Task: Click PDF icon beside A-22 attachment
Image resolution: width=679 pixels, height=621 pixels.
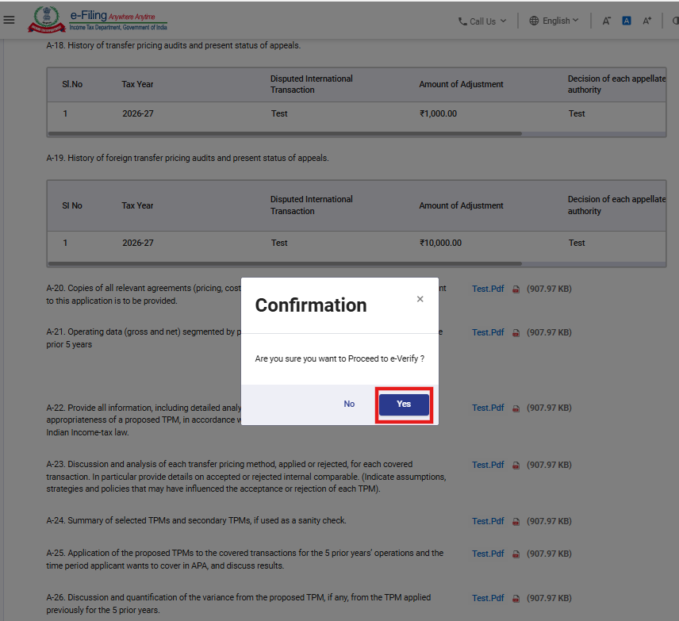Action: [516, 408]
